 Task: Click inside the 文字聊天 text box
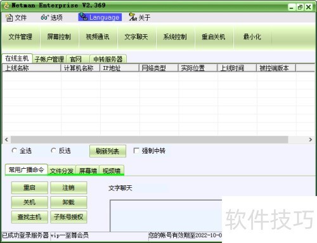pos(166,216)
